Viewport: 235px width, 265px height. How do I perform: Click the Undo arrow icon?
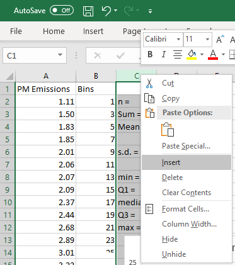tap(106, 11)
